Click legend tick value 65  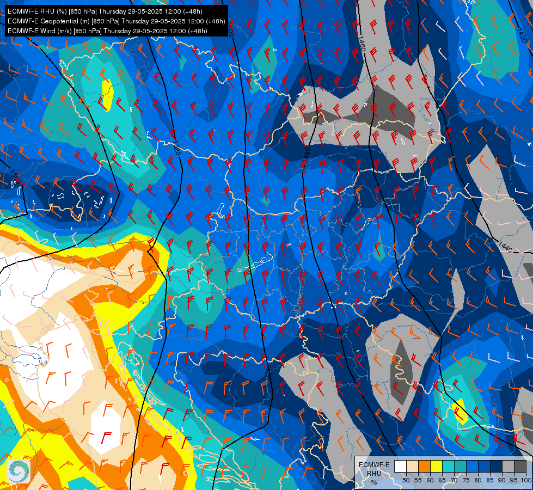[442, 480]
